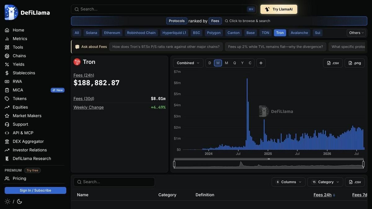This screenshot has height=209, width=372.
Task: Open the Protocols selector pill
Action: coord(177,21)
